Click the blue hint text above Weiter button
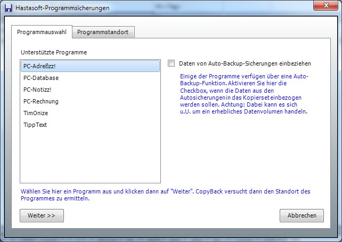The image size is (342, 242). (x=165, y=195)
